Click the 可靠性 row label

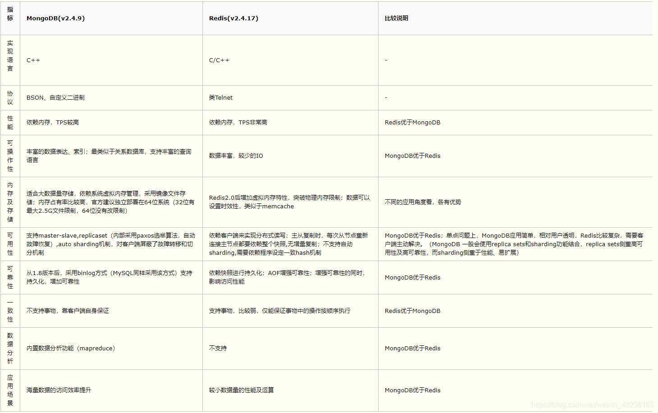pos(10,278)
